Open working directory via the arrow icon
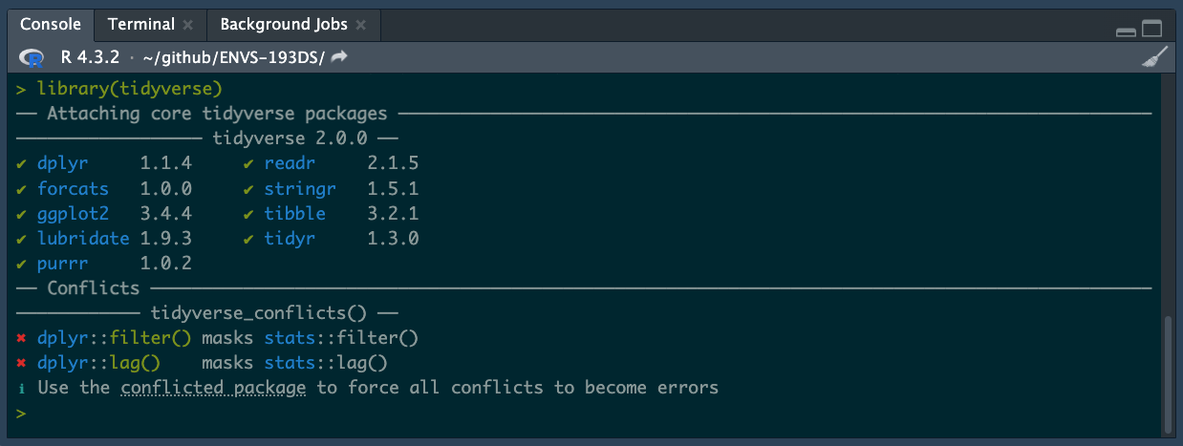 pos(338,57)
